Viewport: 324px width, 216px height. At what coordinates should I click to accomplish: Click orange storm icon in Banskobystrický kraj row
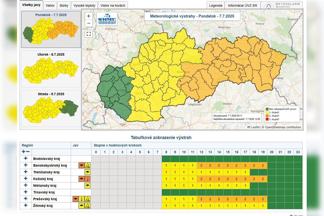tap(81, 165)
